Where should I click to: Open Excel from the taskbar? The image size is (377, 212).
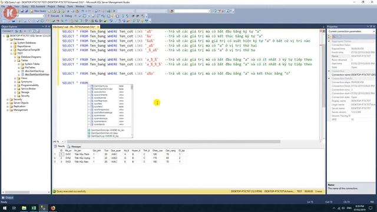pyautogui.click(x=34, y=208)
